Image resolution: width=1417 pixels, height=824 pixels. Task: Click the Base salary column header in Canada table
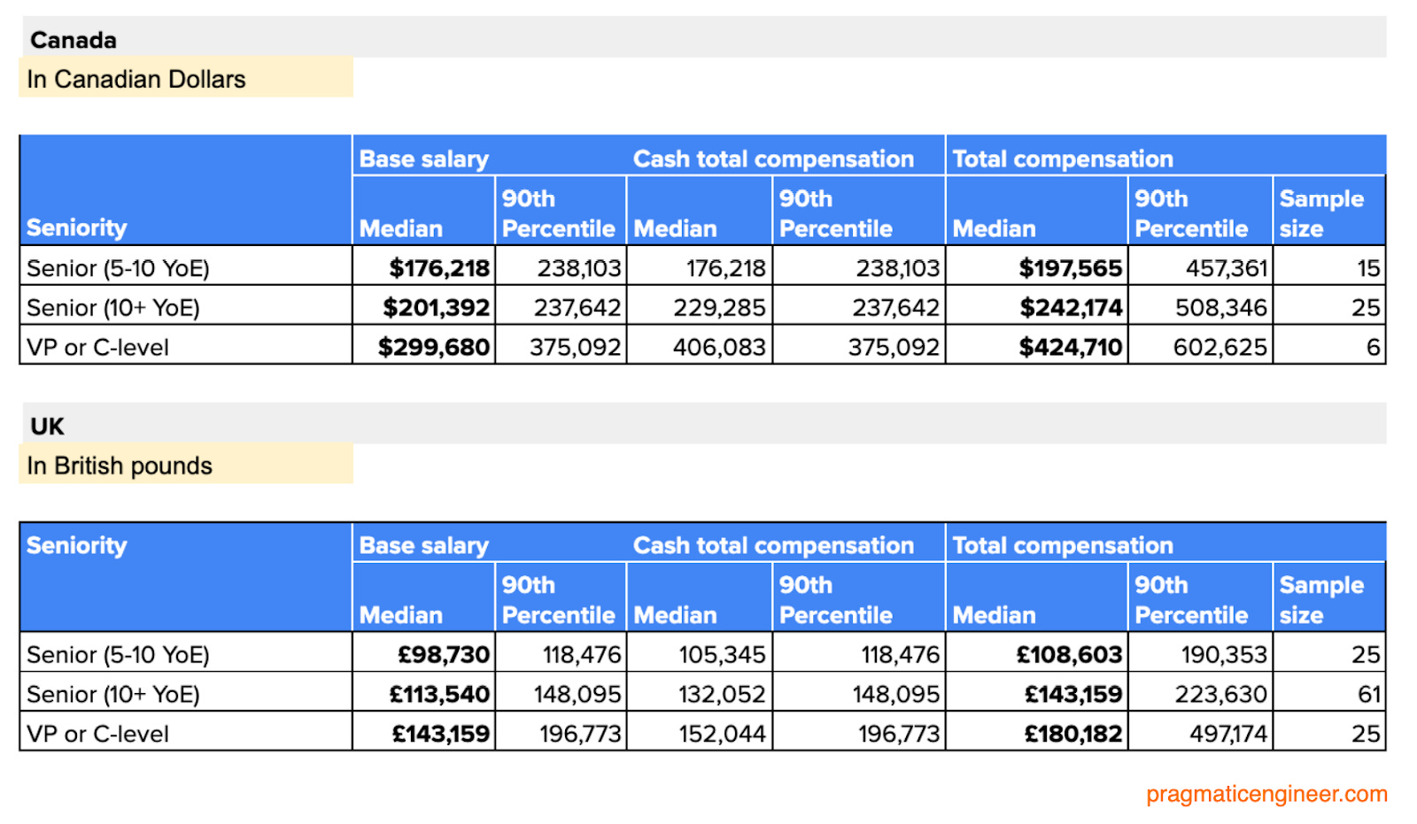point(423,158)
